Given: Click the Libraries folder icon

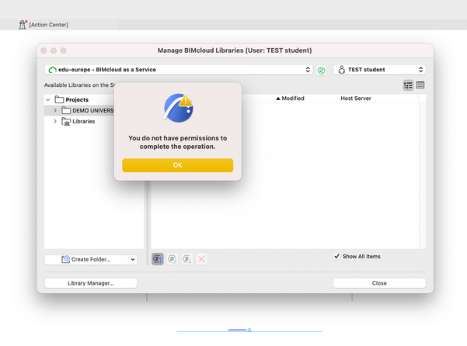Looking at the screenshot, I should coord(66,121).
